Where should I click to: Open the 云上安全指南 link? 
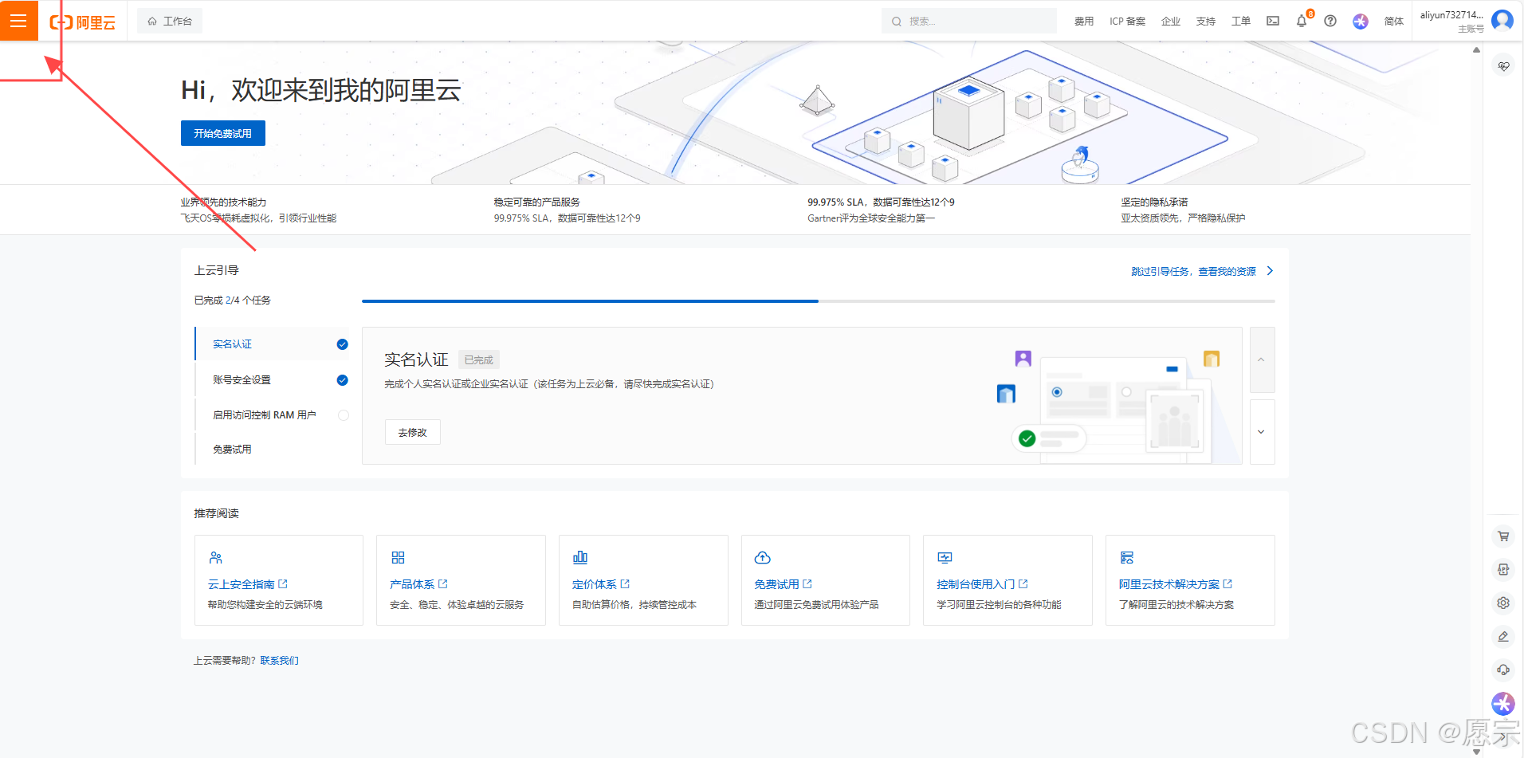tap(242, 584)
